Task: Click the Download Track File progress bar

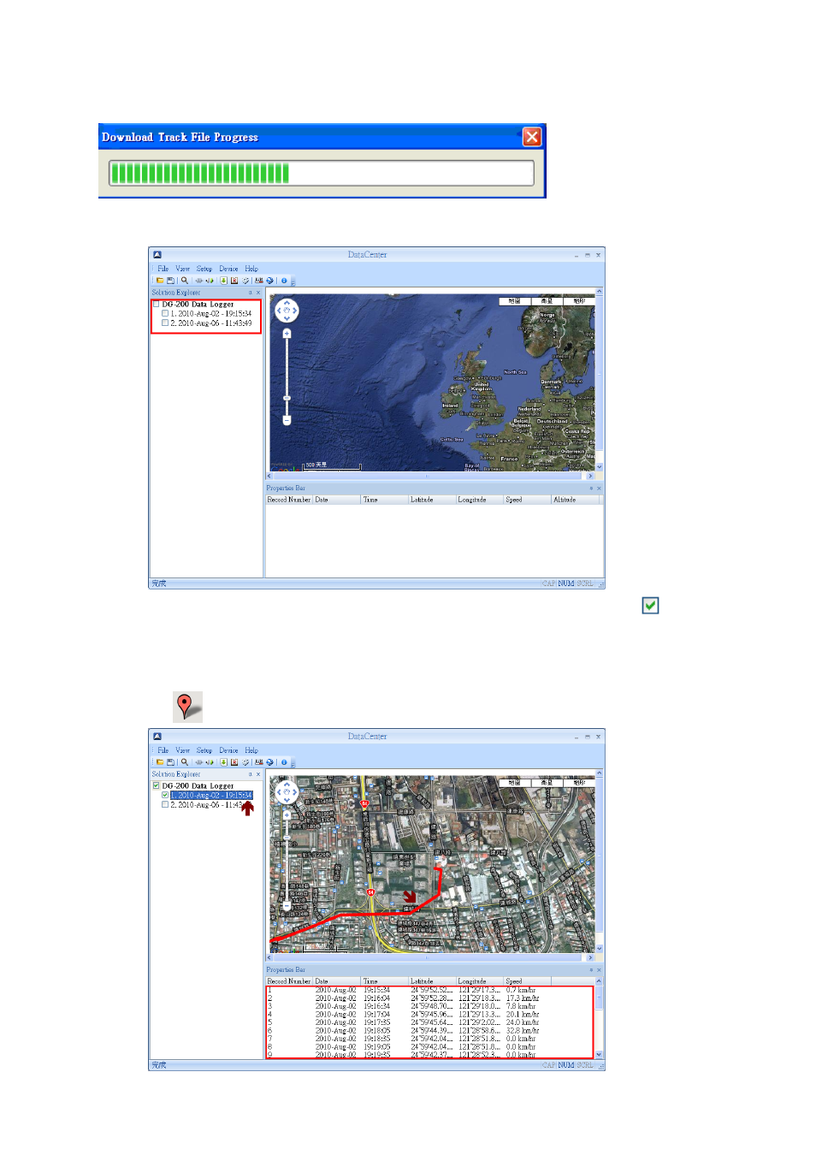Action: pyautogui.click(x=322, y=173)
